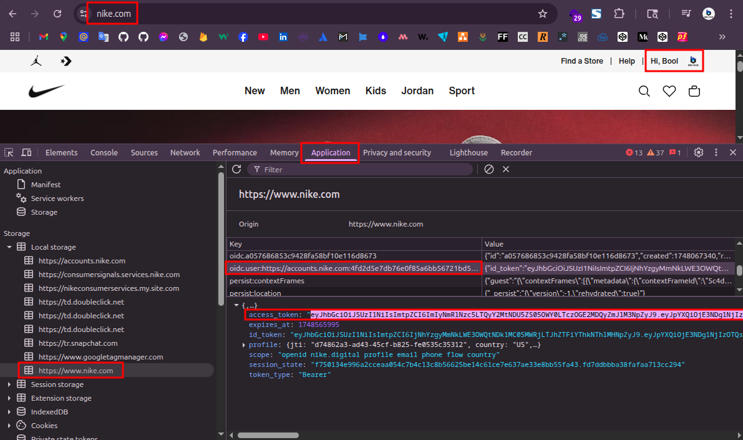
Task: Open the Hi, Bool account menu
Action: pos(674,61)
